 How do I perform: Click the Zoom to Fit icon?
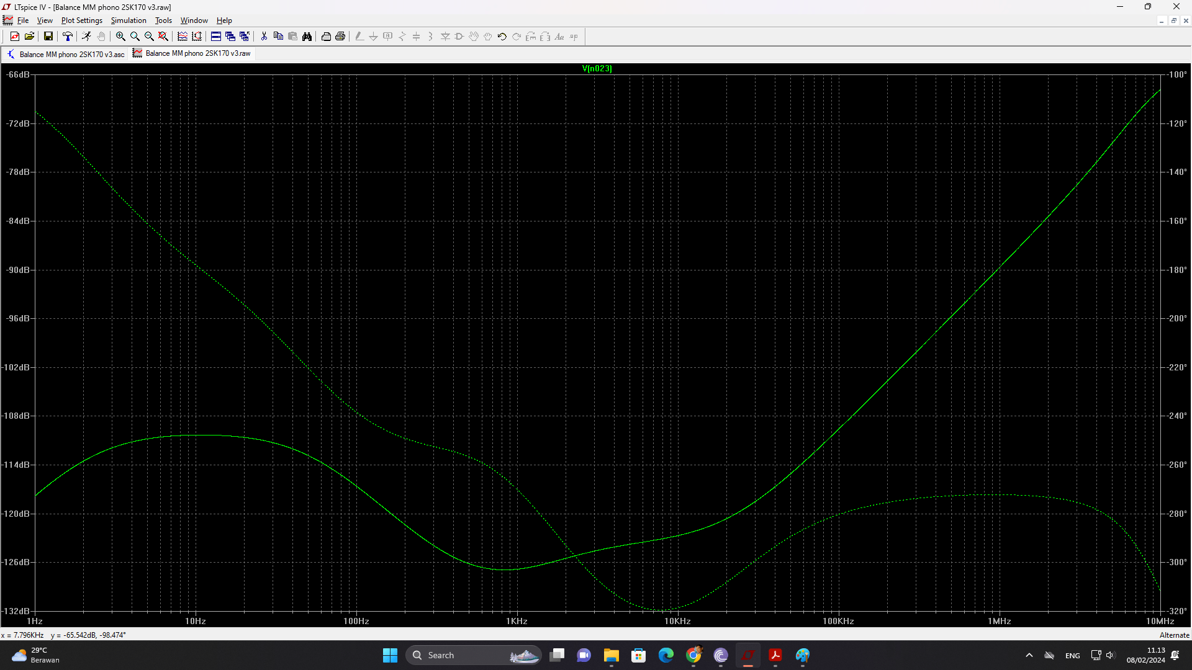(163, 37)
